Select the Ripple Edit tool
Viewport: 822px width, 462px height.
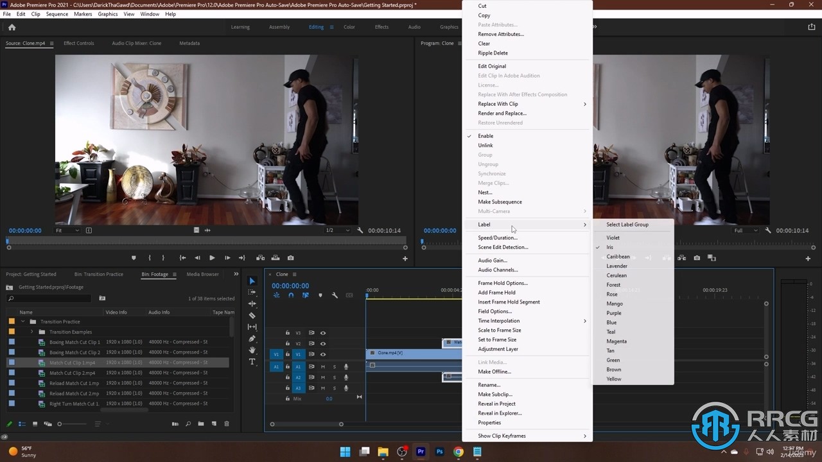coord(252,304)
